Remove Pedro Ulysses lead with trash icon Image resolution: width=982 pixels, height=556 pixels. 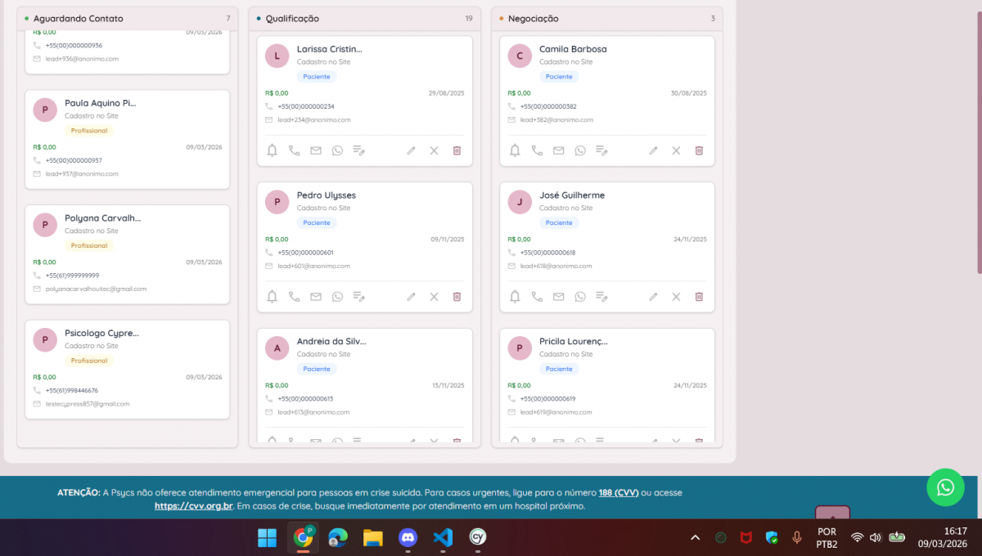tap(457, 297)
